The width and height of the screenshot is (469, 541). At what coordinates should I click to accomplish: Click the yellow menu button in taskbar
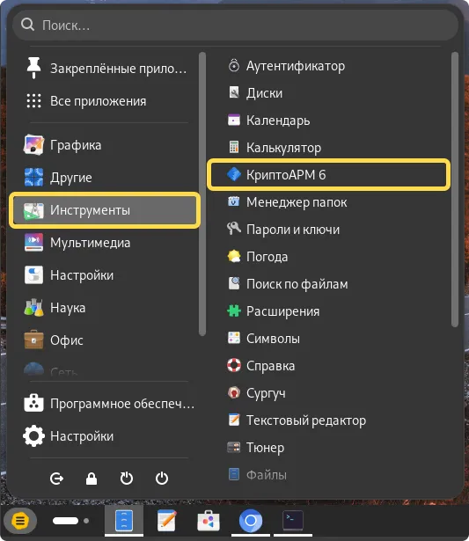[x=20, y=520]
